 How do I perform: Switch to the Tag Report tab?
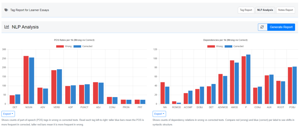(x=246, y=10)
